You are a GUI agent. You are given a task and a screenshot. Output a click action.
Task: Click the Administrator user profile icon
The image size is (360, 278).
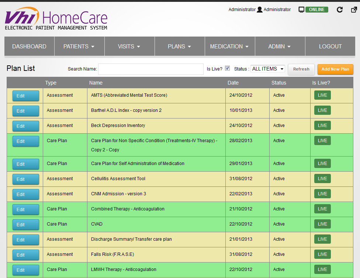click(x=260, y=10)
